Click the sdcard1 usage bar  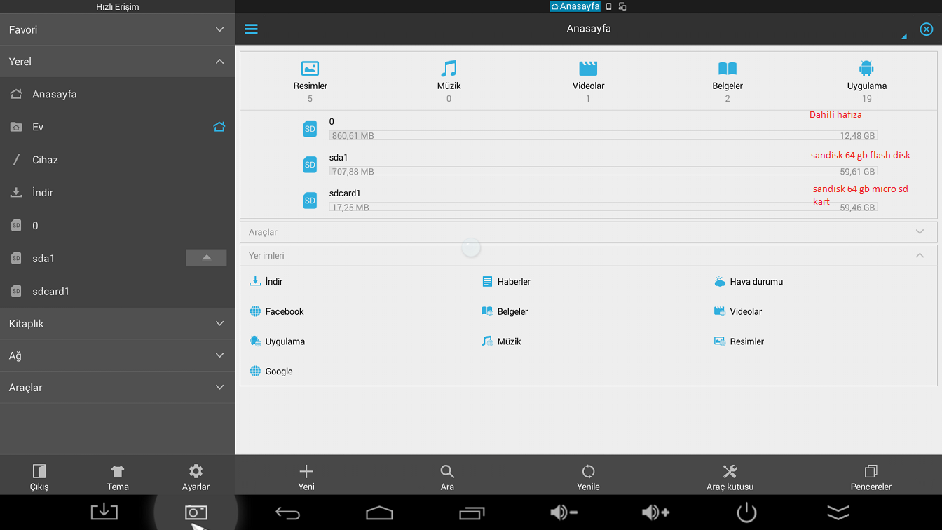[x=603, y=207]
